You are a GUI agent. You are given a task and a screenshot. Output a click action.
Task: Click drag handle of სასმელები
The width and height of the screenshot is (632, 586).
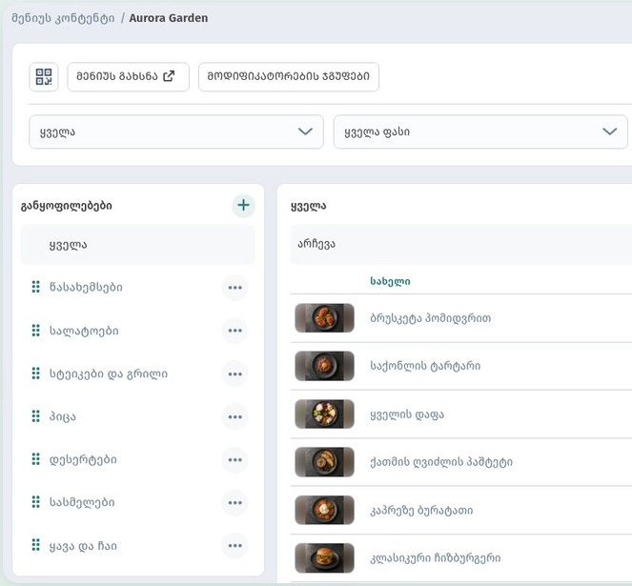pyautogui.click(x=36, y=502)
